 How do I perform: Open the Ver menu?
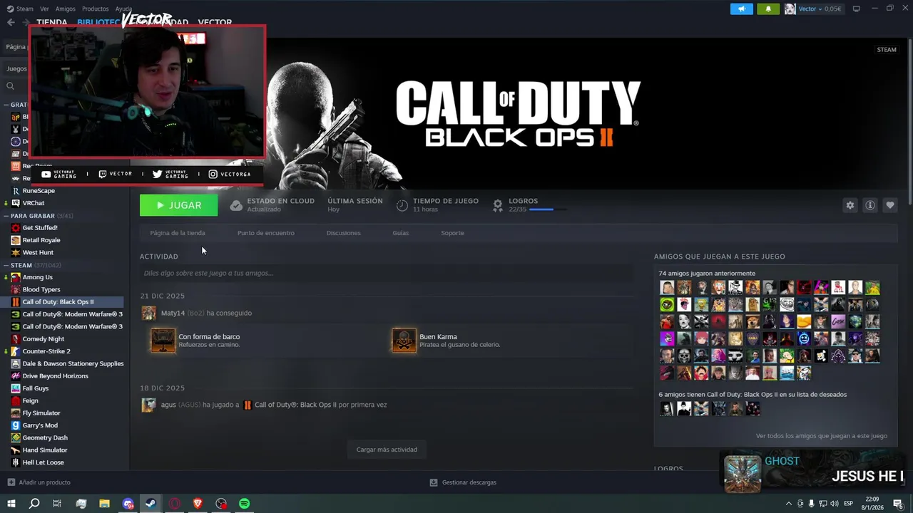(x=44, y=9)
